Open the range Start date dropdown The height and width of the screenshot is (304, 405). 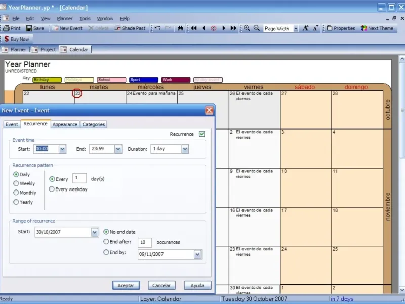pyautogui.click(x=95, y=232)
